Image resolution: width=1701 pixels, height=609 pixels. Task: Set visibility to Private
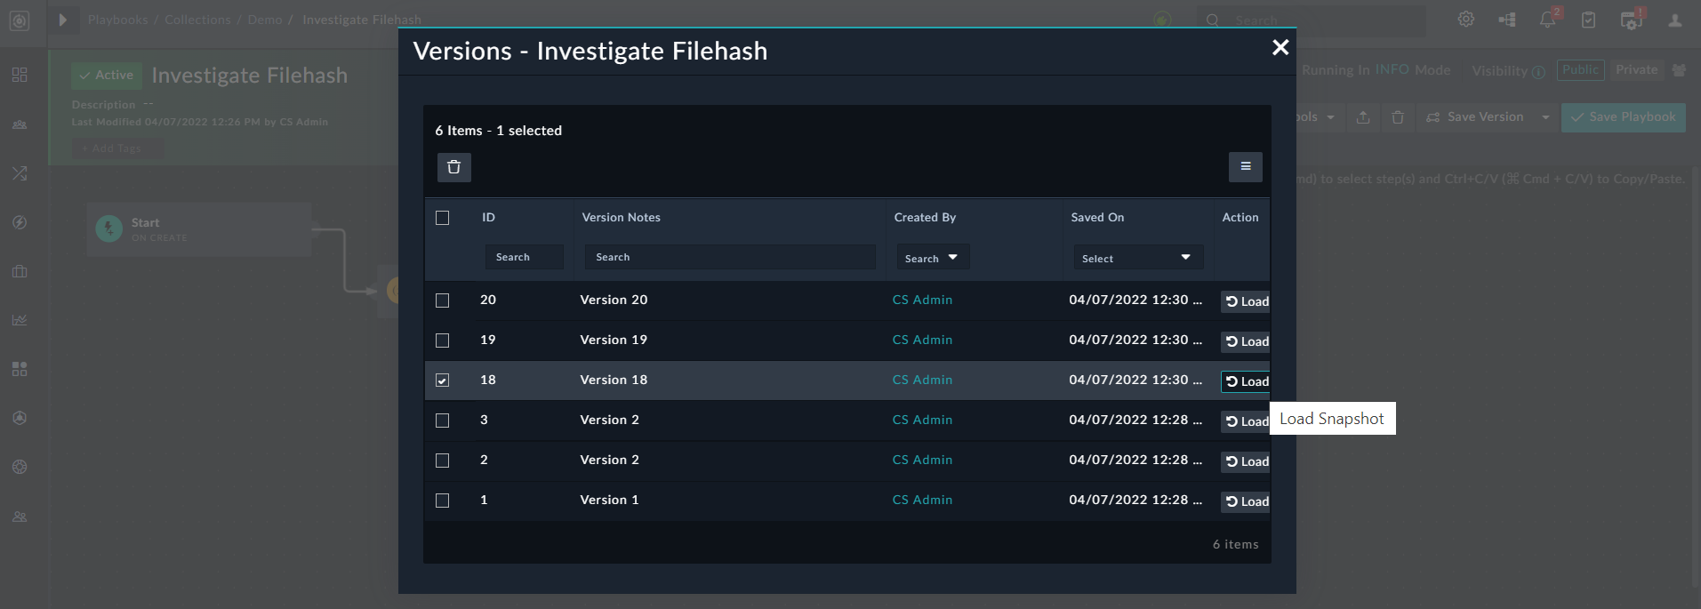[1637, 69]
